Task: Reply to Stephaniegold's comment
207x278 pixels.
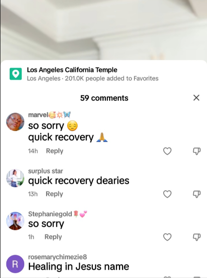Action: coord(53,237)
